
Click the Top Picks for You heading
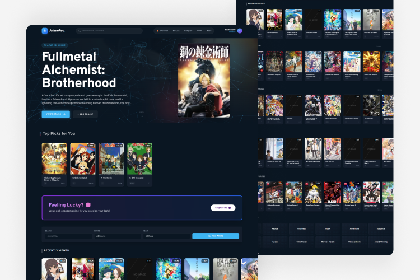[59, 133]
